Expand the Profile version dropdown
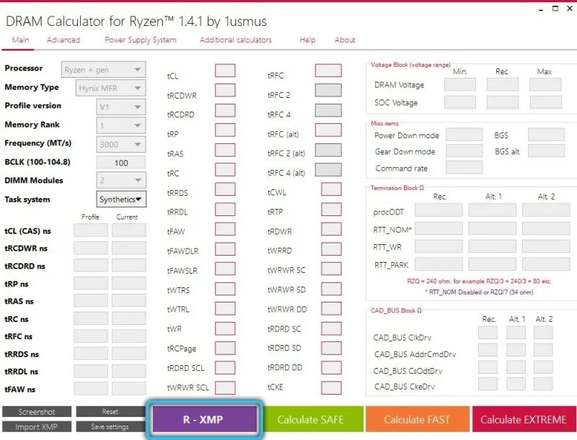Image resolution: width=577 pixels, height=440 pixels. (x=121, y=107)
